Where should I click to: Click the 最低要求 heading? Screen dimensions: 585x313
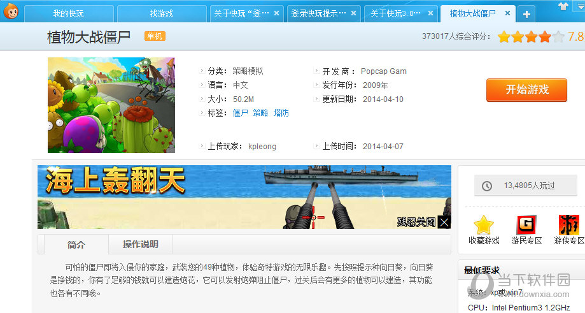point(482,270)
